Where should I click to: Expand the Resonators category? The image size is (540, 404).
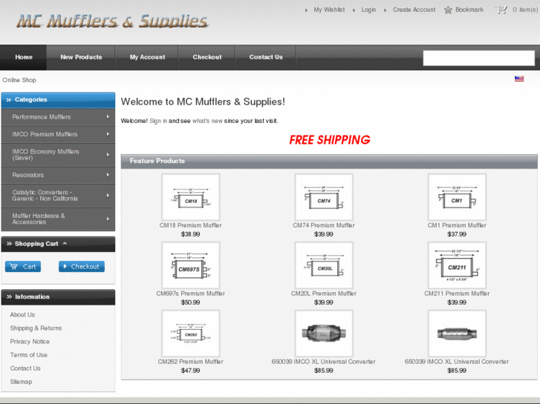(x=58, y=175)
